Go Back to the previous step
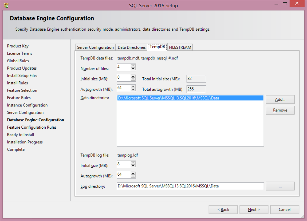This screenshot has height=221, width=307. point(223,209)
